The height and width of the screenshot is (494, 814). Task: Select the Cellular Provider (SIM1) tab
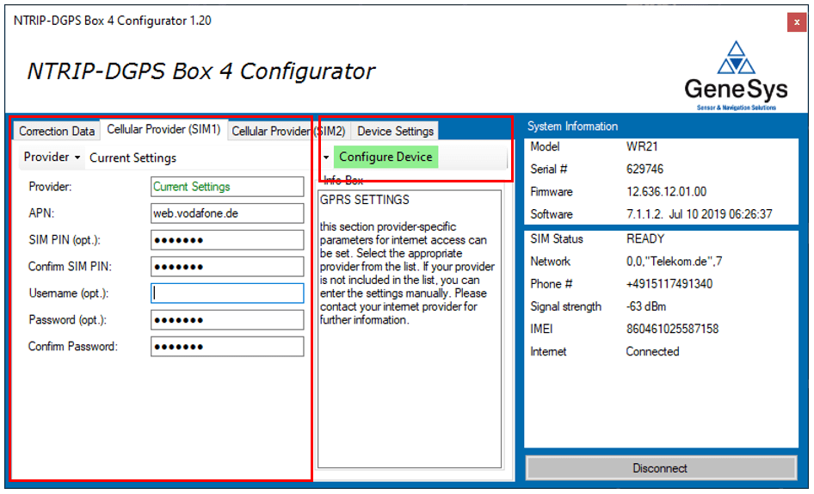tap(163, 129)
